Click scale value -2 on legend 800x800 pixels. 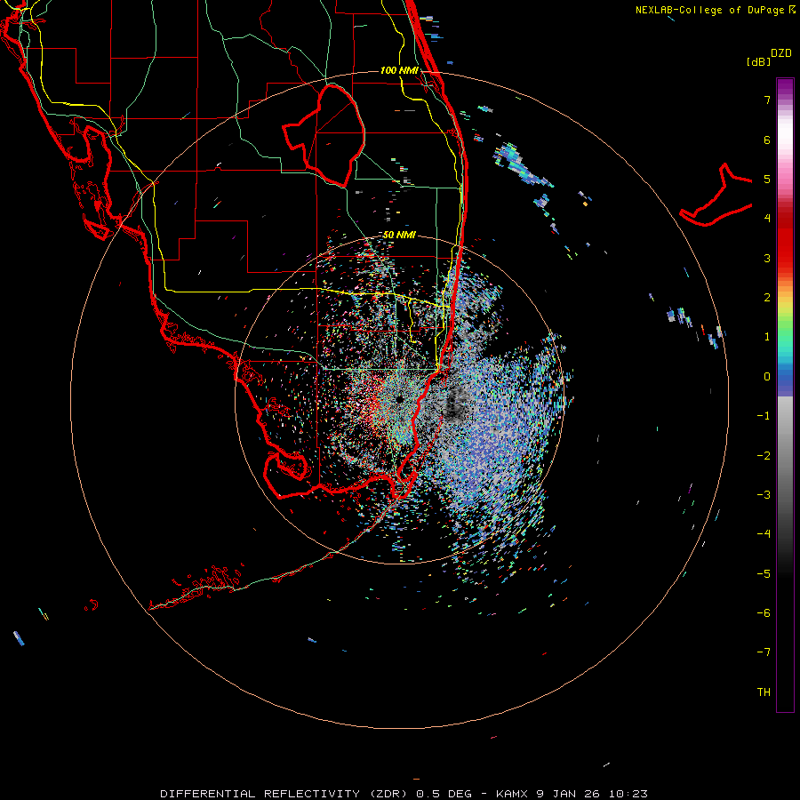[764, 455]
